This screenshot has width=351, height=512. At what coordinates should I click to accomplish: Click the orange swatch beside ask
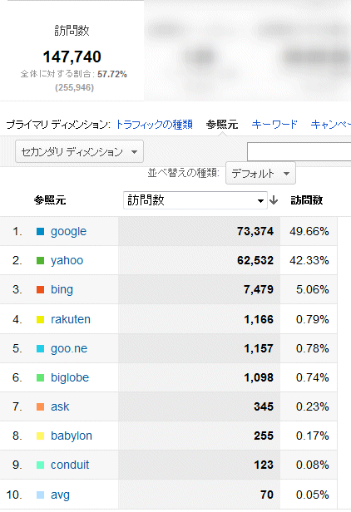pyautogui.click(x=40, y=407)
